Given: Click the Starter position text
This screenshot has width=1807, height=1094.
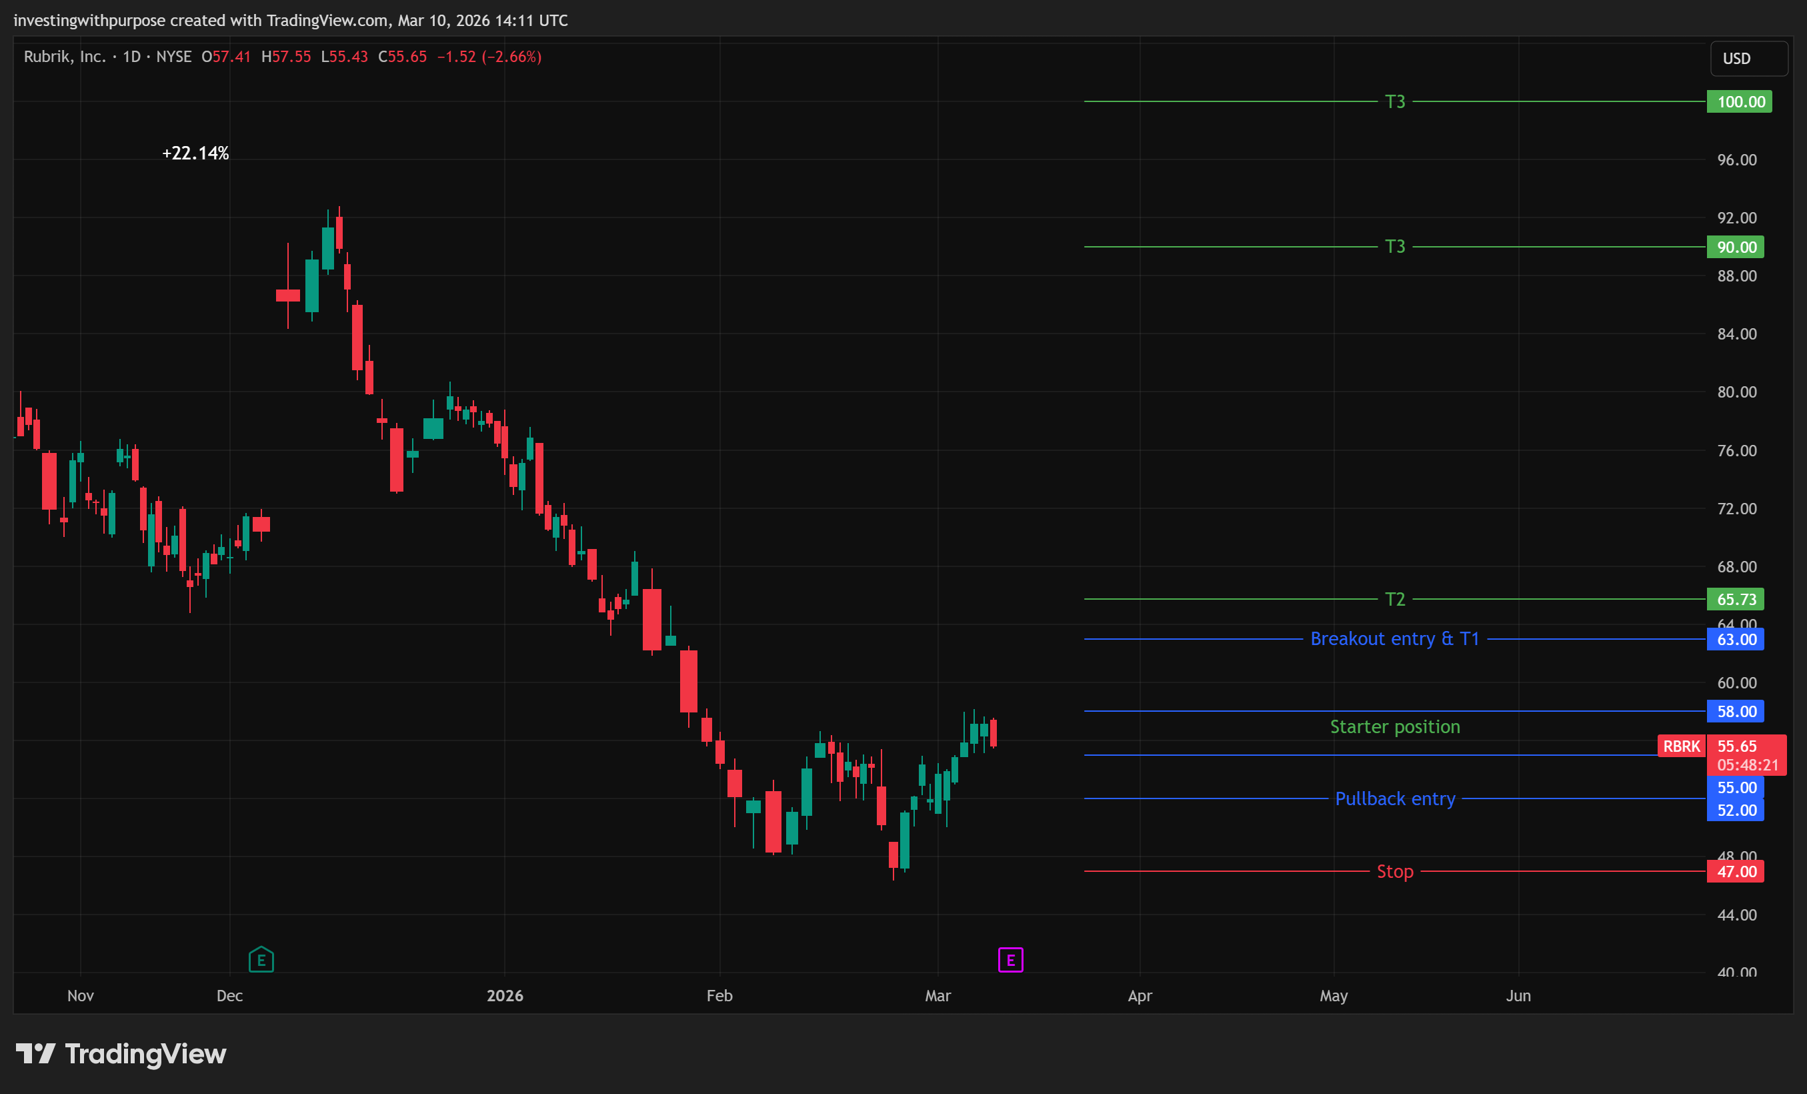Looking at the screenshot, I should click(1394, 726).
